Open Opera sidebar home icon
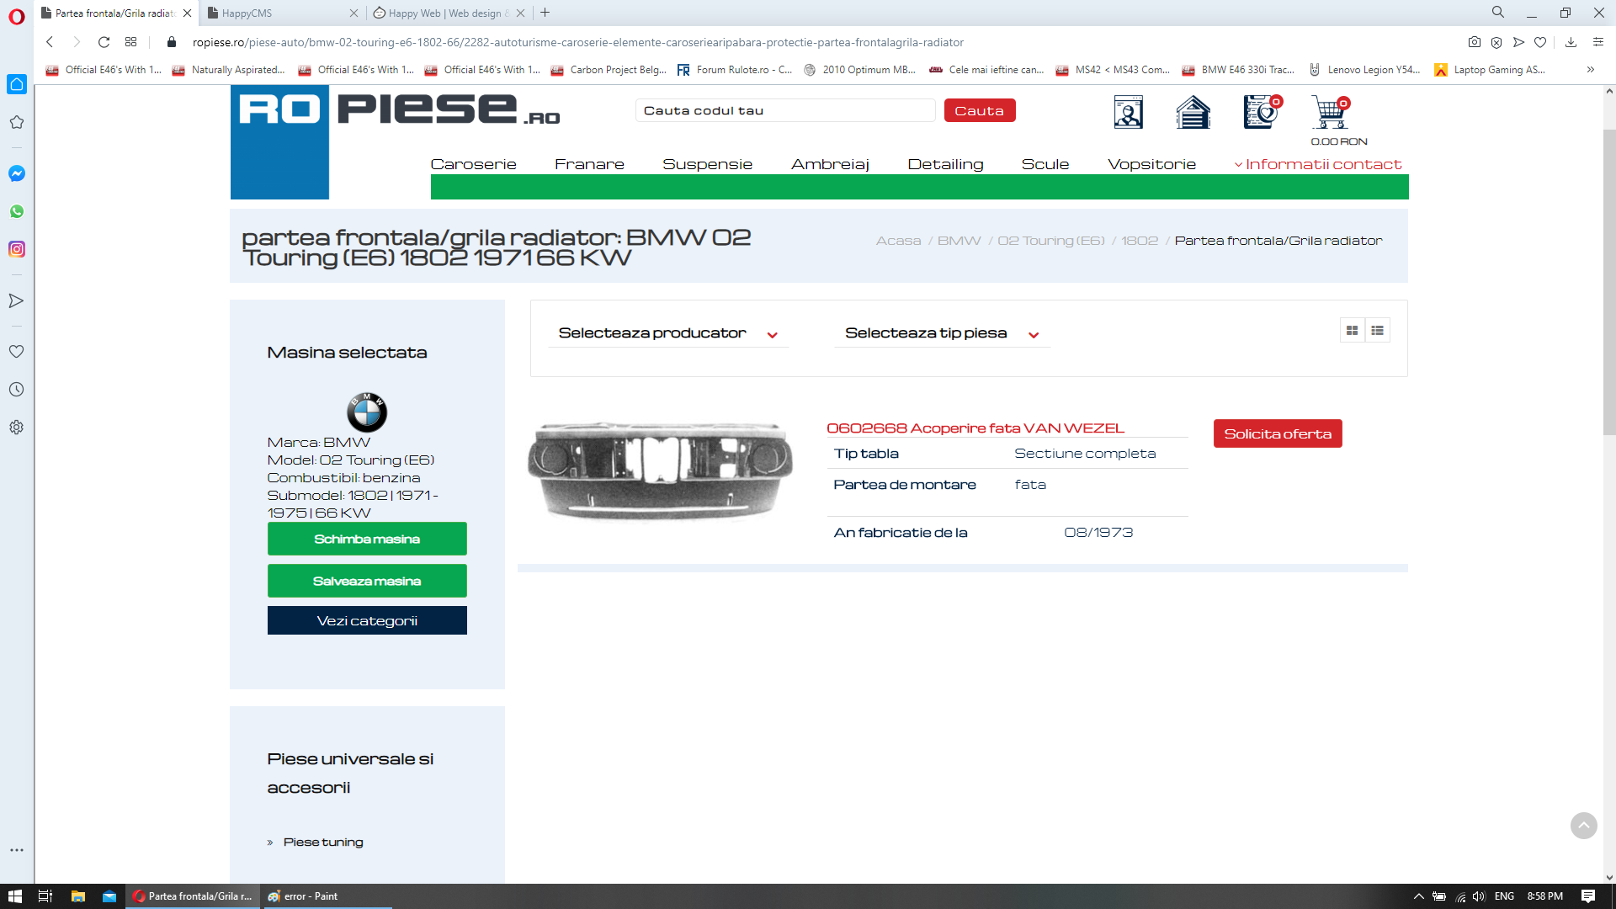 pos(16,84)
